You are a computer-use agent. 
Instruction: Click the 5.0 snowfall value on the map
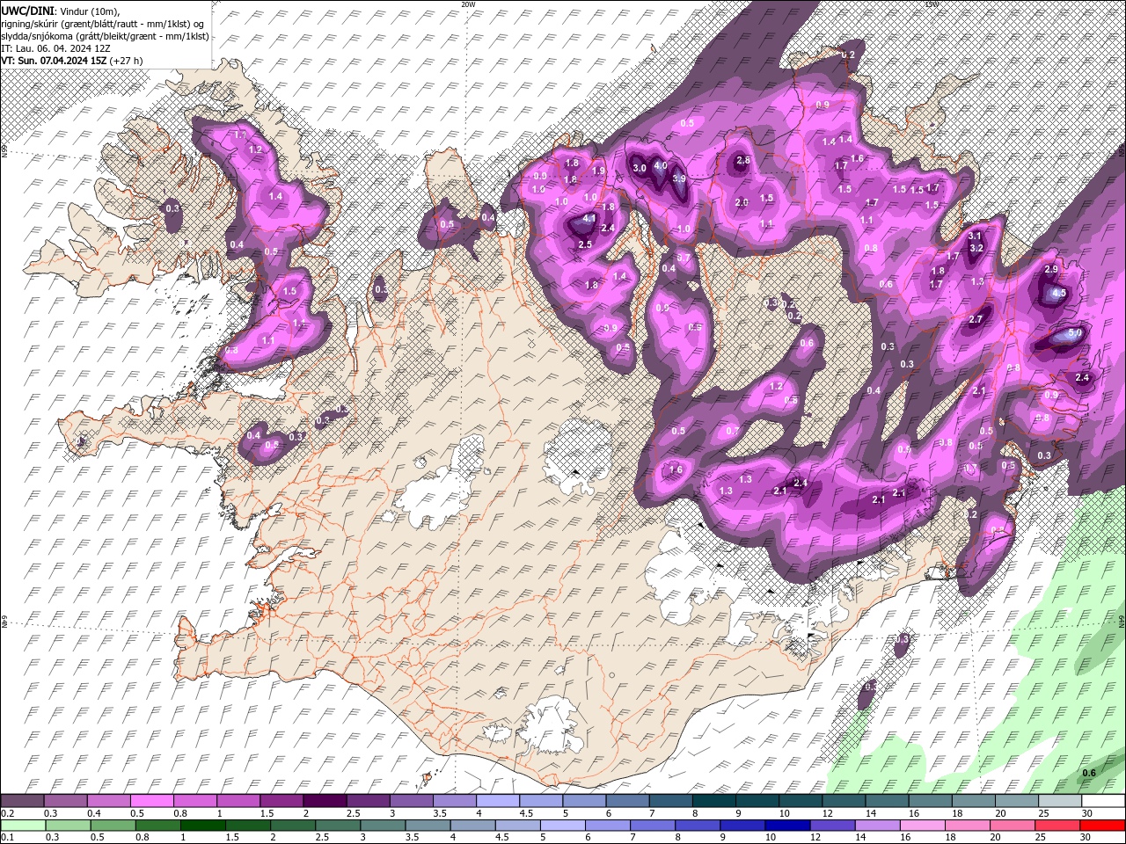pyautogui.click(x=1074, y=334)
